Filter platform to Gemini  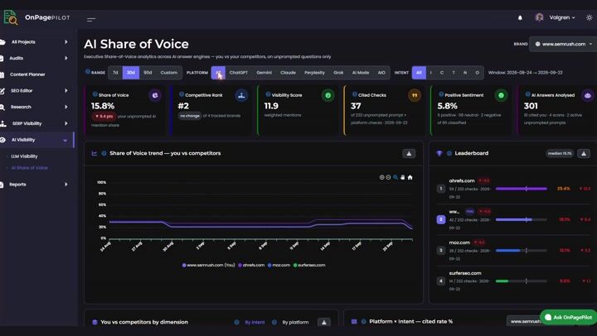[264, 73]
